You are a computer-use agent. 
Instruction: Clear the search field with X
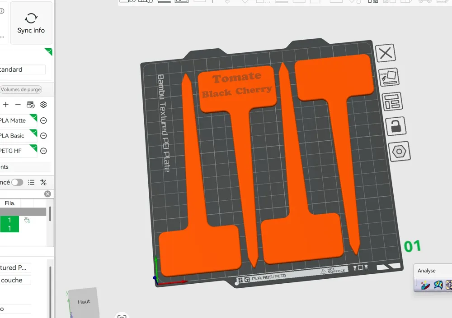click(47, 194)
